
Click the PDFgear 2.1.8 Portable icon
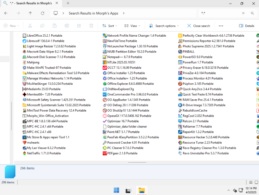point(105,153)
